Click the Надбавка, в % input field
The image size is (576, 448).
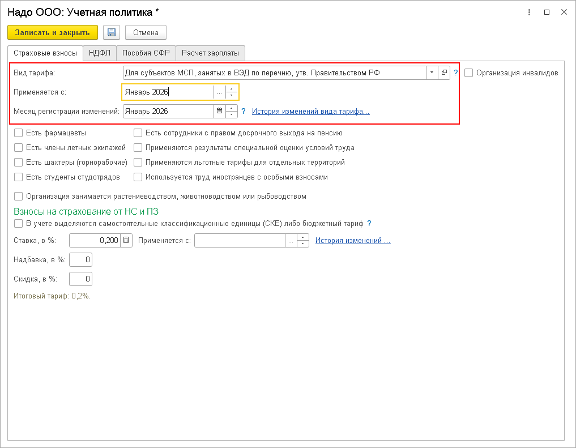(80, 260)
